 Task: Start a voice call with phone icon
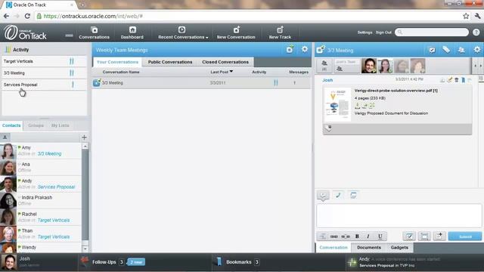tap(338, 195)
